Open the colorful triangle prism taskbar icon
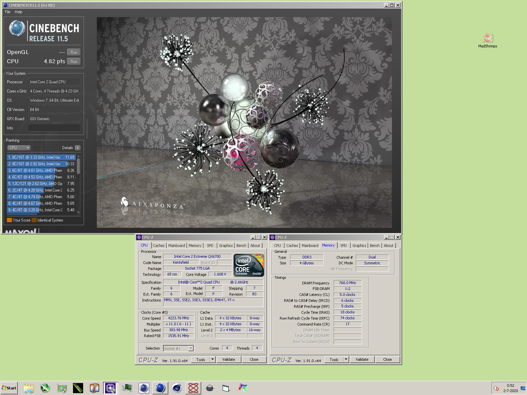Screen dimensions: 527x395 (x=243, y=388)
